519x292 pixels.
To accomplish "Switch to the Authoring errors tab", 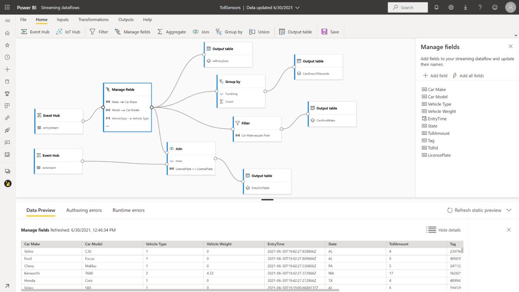I will point(83,210).
